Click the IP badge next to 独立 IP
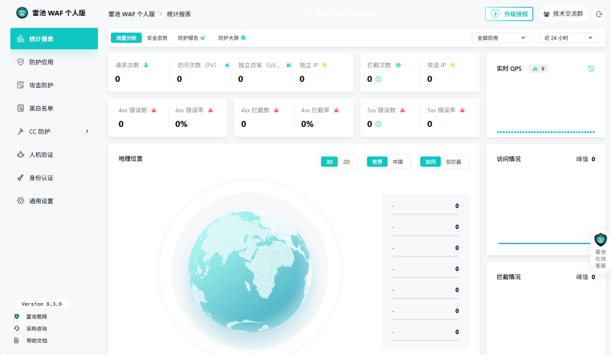The height and width of the screenshot is (355, 611). tap(325, 65)
